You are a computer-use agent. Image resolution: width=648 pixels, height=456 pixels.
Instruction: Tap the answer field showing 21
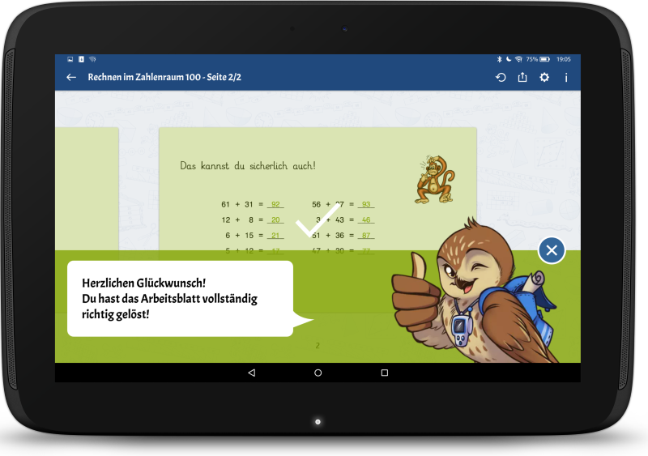point(275,235)
